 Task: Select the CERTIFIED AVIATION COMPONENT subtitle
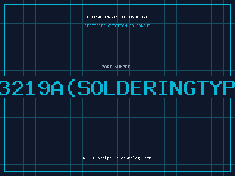pos(117,26)
